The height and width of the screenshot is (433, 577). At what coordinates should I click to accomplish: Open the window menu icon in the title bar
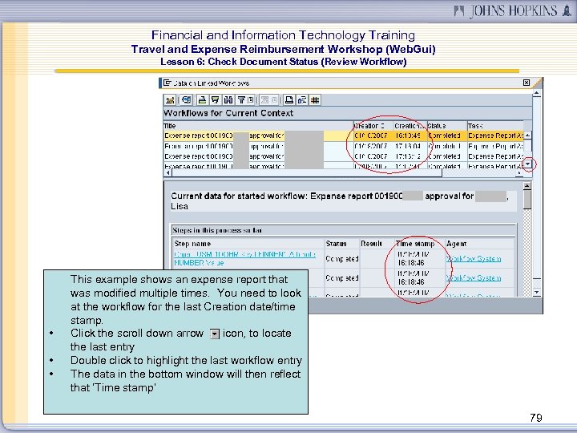click(x=167, y=83)
